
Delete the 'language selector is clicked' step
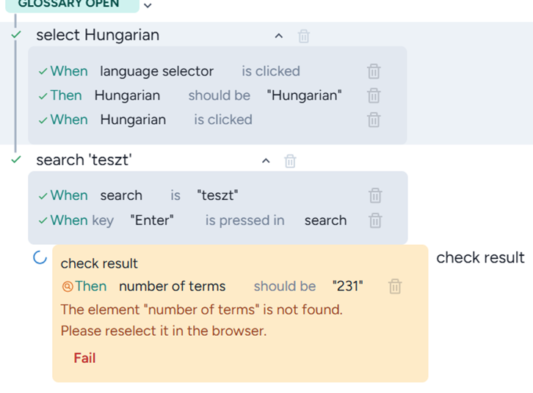[x=374, y=71]
